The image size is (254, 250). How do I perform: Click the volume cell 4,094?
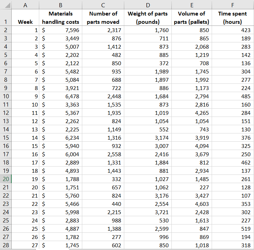point(192,146)
